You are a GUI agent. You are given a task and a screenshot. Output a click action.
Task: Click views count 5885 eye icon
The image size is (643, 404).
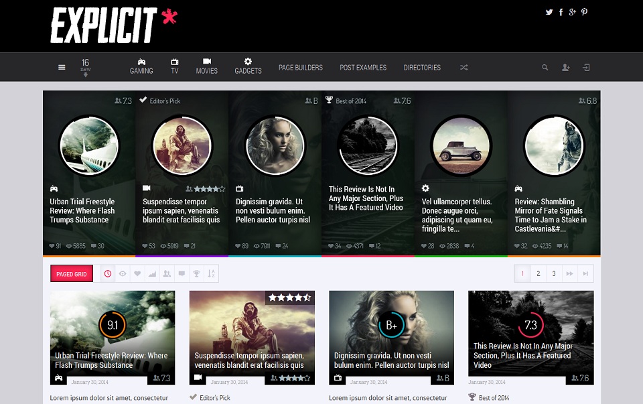tap(76, 246)
